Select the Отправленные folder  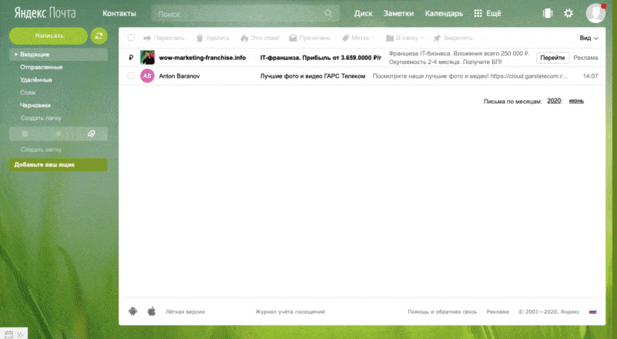tap(42, 67)
